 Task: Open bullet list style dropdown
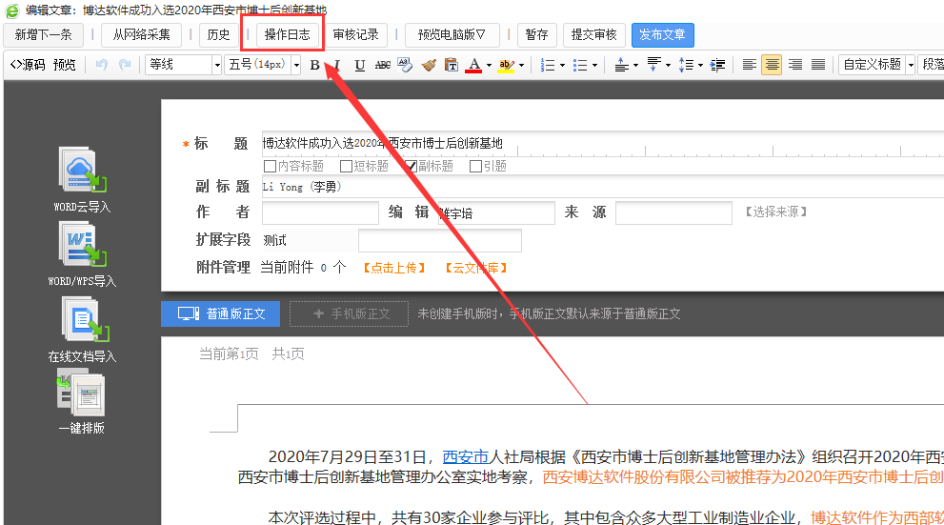(x=594, y=65)
